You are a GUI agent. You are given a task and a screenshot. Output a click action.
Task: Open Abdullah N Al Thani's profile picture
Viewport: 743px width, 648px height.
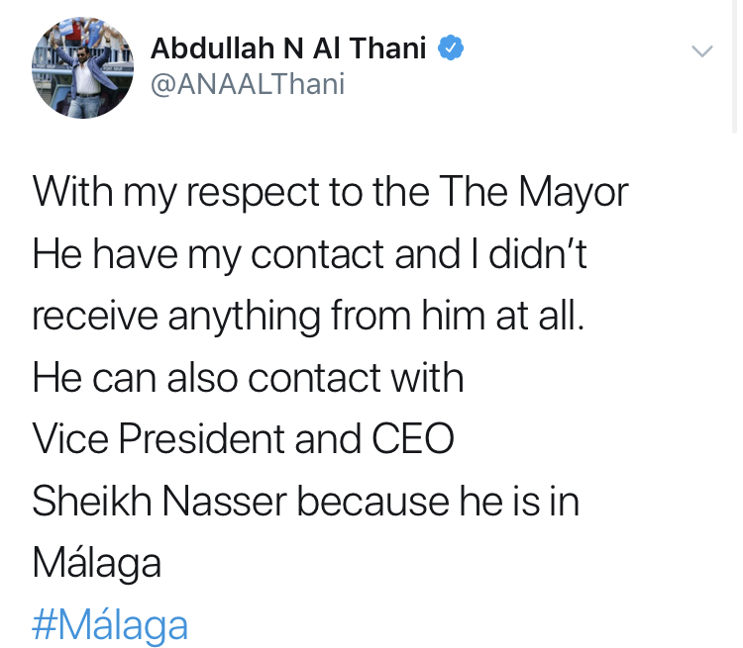[82, 67]
